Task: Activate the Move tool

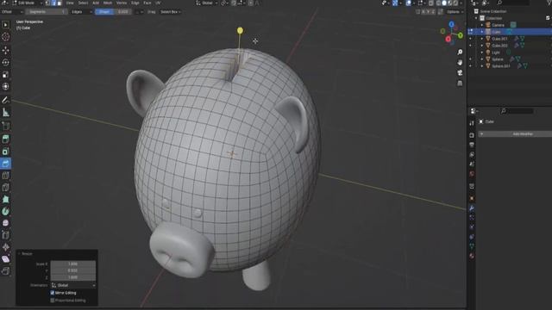Action: [x=6, y=50]
